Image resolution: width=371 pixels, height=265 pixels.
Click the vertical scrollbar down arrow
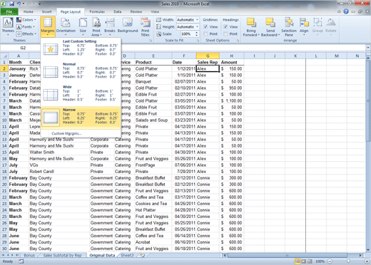pyautogui.click(x=368, y=249)
